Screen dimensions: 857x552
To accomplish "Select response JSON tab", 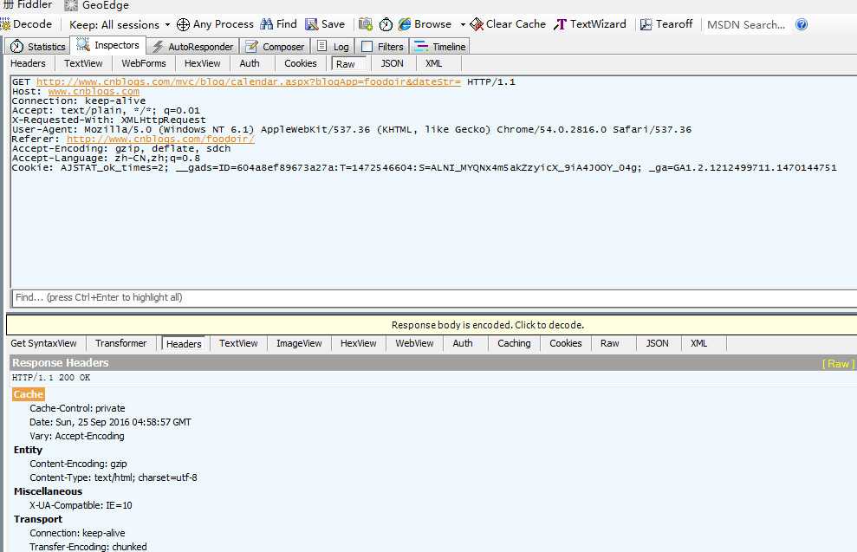I will pyautogui.click(x=657, y=343).
